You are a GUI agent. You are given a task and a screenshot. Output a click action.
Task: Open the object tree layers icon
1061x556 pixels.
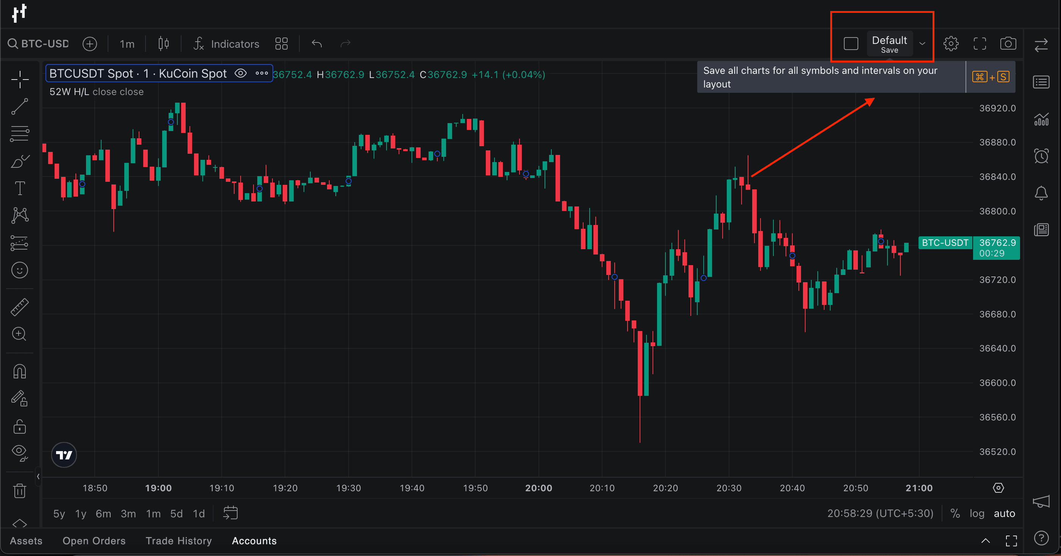coord(19,523)
